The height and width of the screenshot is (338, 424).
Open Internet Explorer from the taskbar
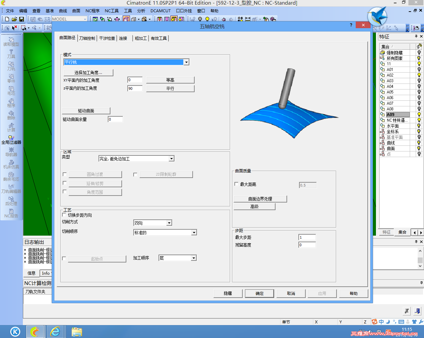[x=55, y=331]
